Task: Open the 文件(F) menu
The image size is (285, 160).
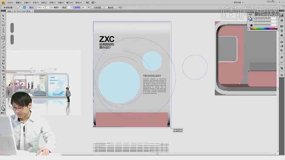Action: pos(10,3)
